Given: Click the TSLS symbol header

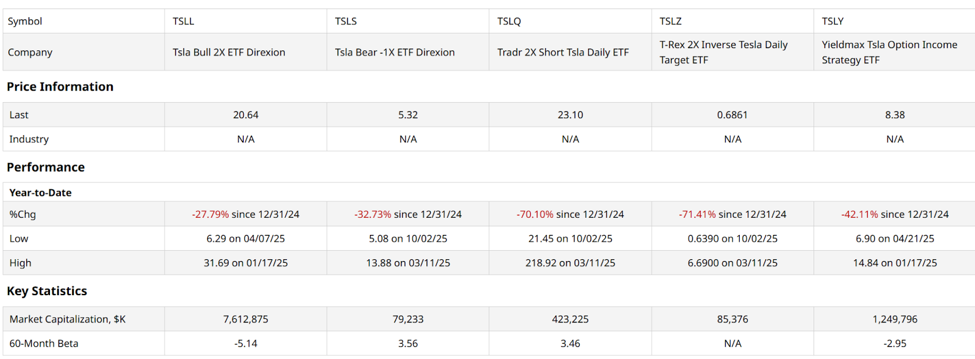Looking at the screenshot, I should (x=346, y=21).
